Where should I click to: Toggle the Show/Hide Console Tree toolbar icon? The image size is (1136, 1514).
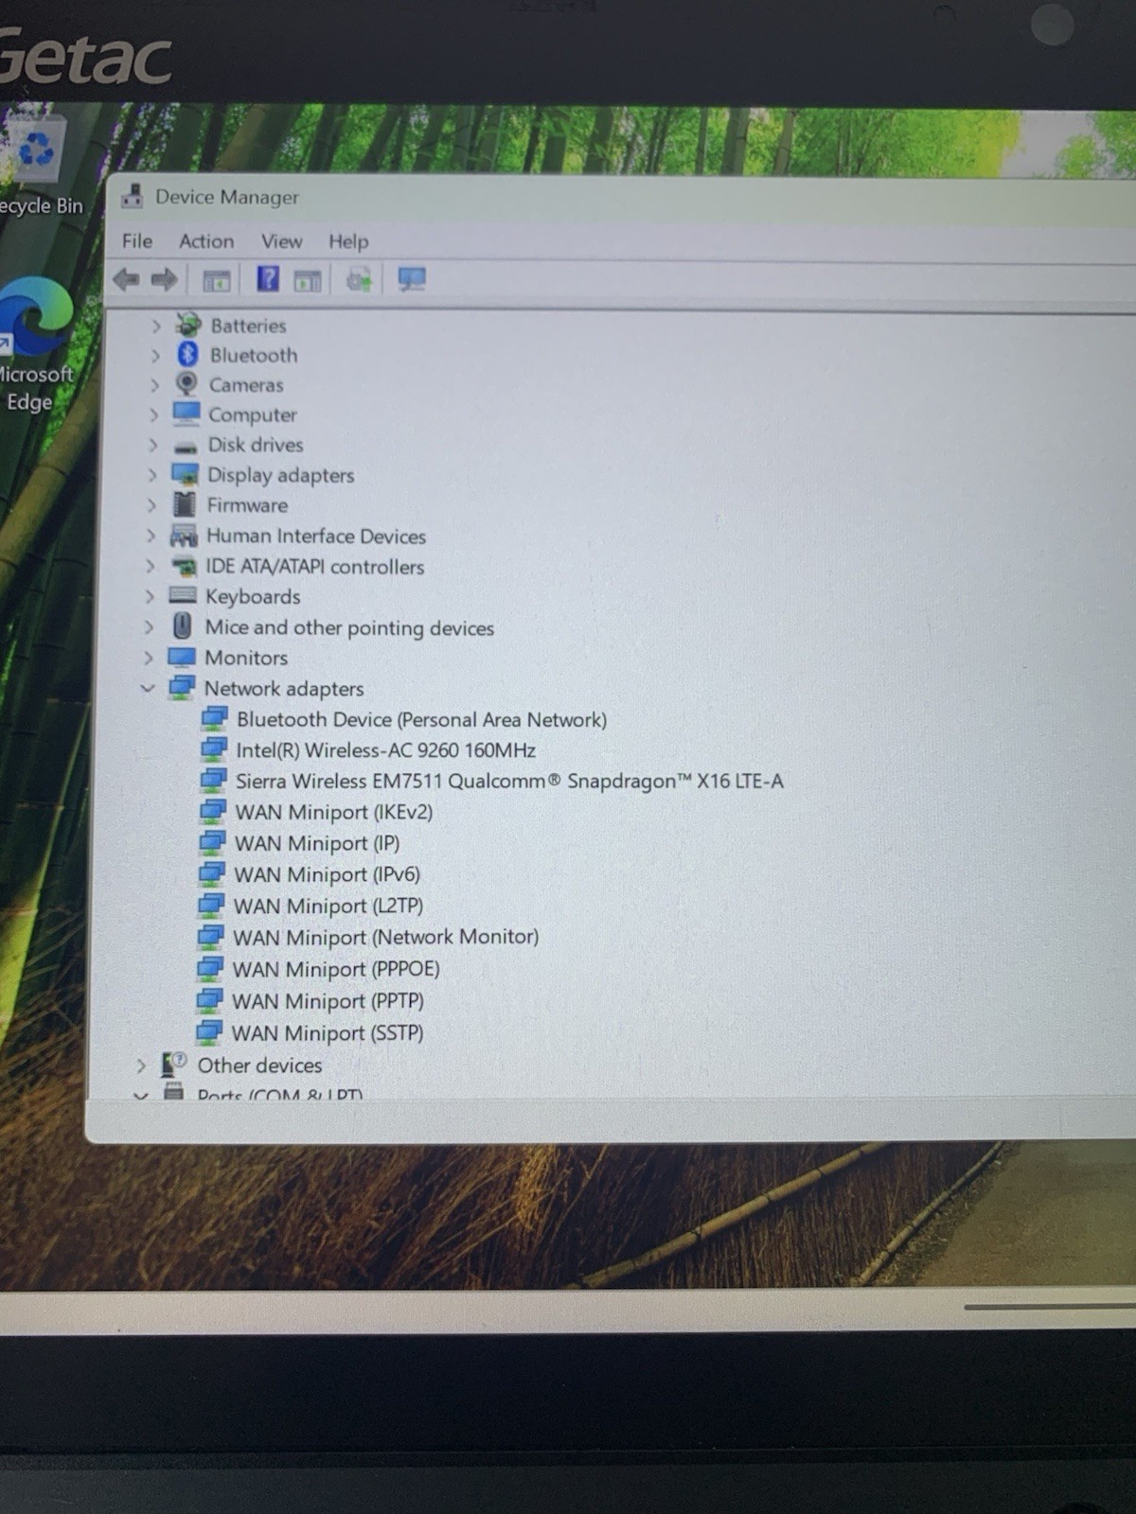tap(217, 280)
